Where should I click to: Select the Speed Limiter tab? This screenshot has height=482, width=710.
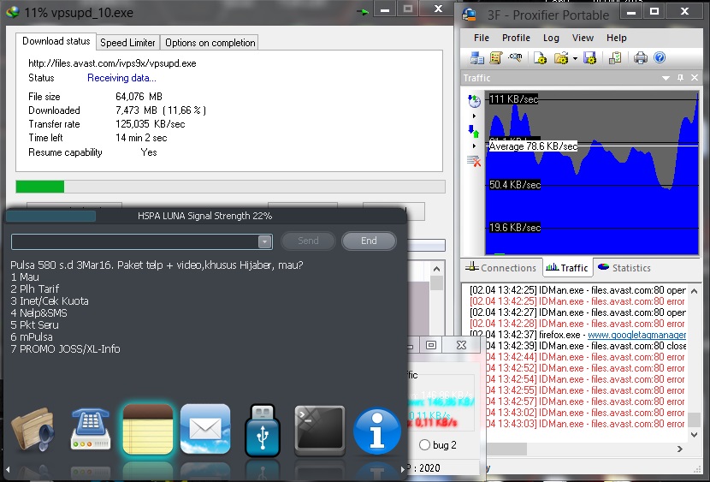pos(127,43)
